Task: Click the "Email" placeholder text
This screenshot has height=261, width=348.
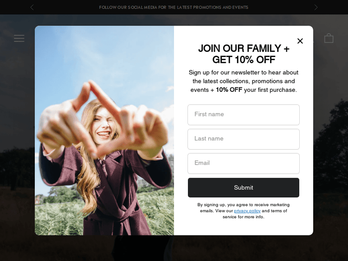Action: (202, 163)
